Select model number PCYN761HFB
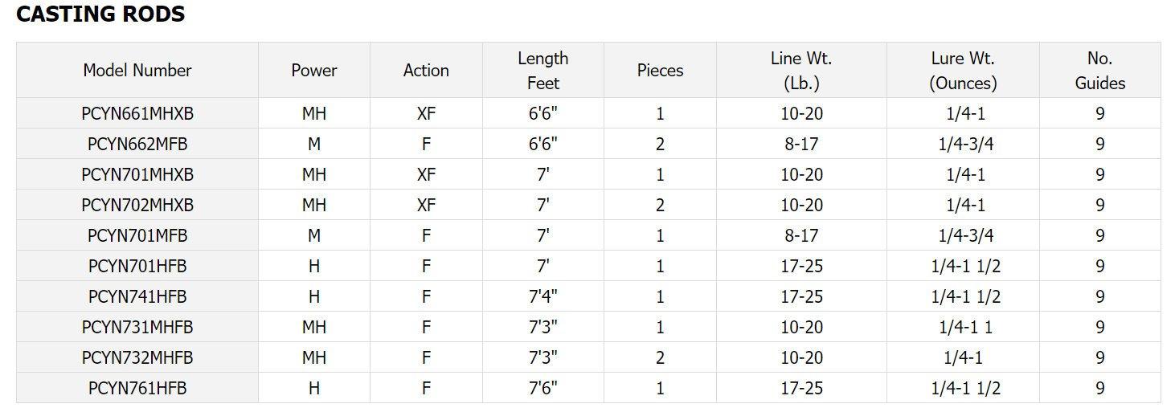 click(x=137, y=389)
